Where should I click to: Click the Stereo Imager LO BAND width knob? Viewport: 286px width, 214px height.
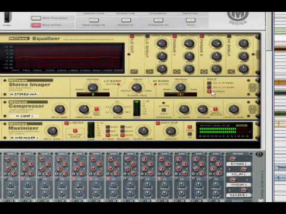92,87
